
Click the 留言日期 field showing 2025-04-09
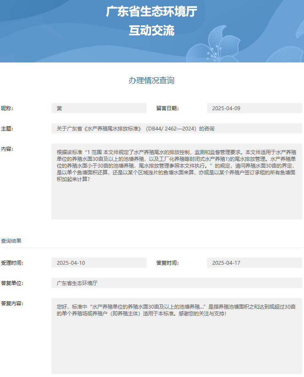[255, 108]
